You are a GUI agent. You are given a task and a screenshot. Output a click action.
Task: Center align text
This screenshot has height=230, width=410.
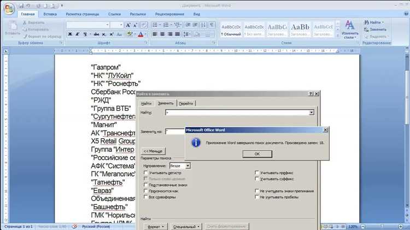coord(162,34)
